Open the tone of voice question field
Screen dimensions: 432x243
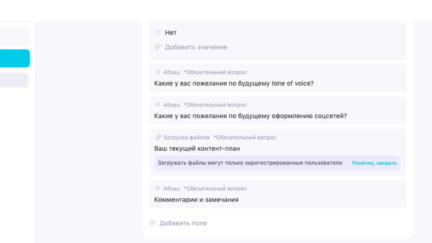[234, 84]
